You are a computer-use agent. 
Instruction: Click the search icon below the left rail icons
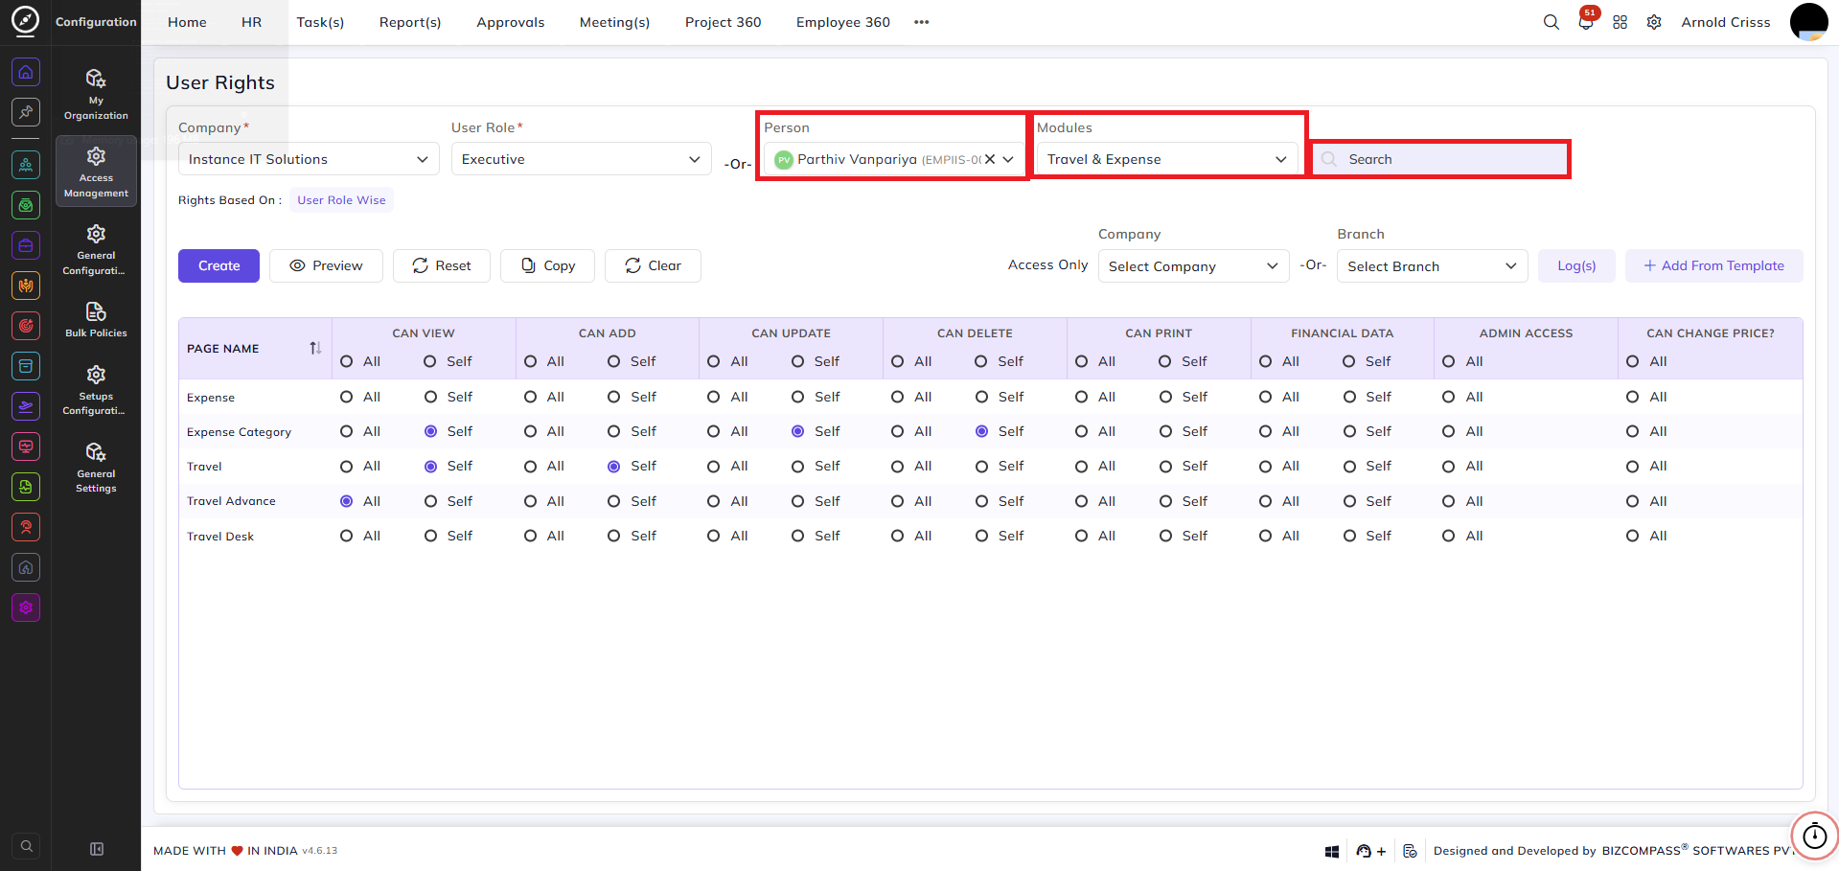tap(27, 846)
